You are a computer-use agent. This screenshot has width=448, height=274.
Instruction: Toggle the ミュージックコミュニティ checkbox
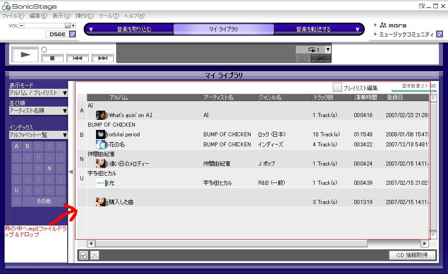(x=439, y=34)
